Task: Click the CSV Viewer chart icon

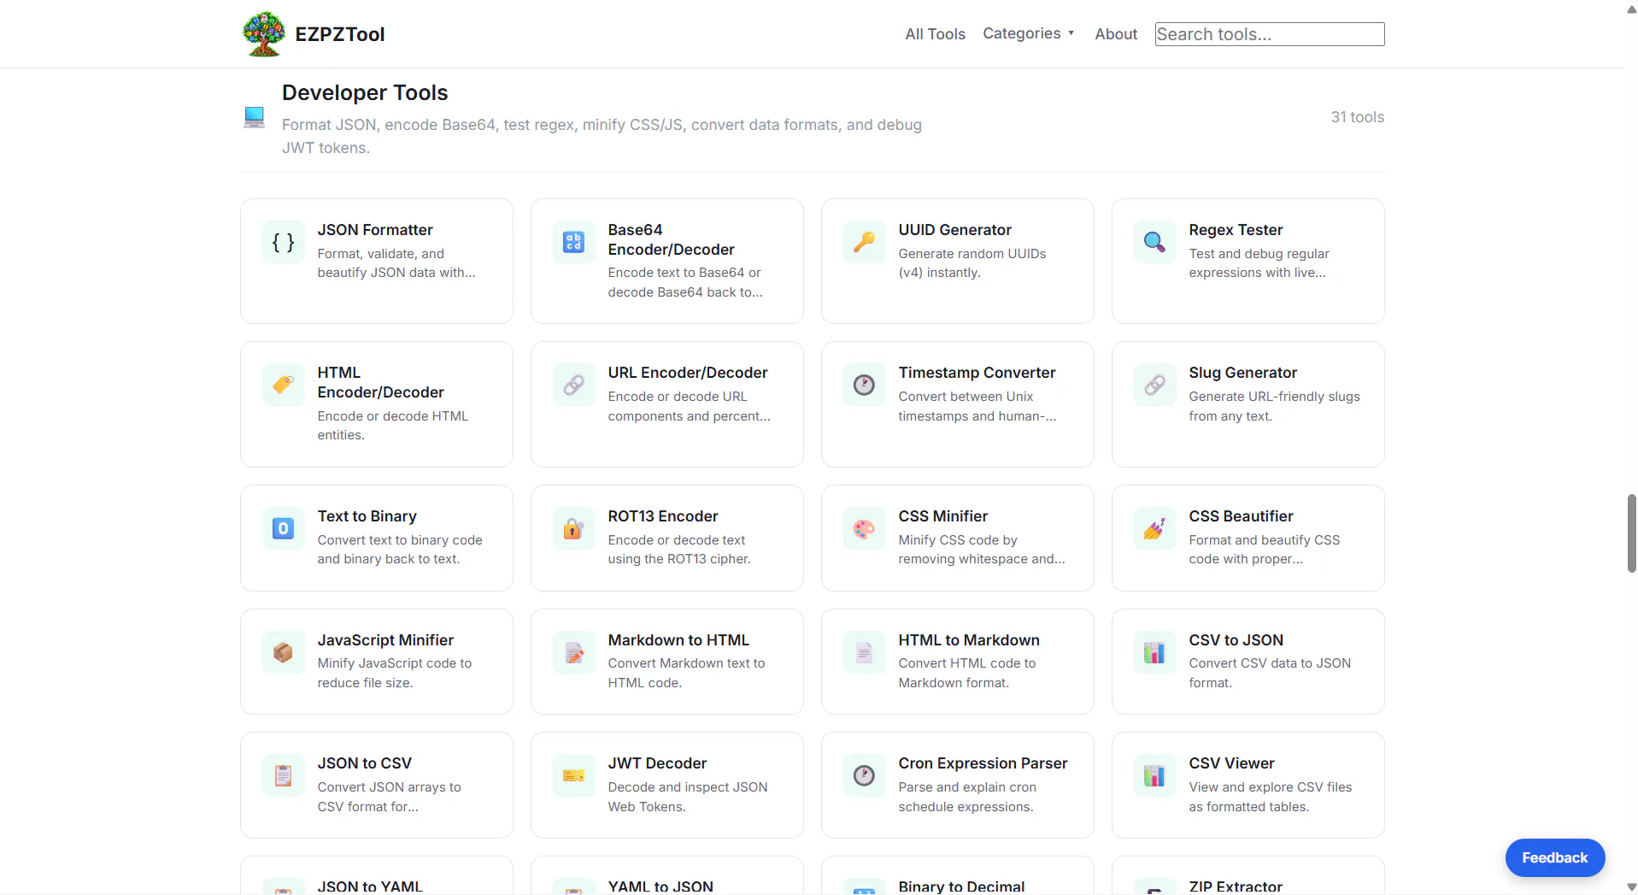Action: [1154, 775]
